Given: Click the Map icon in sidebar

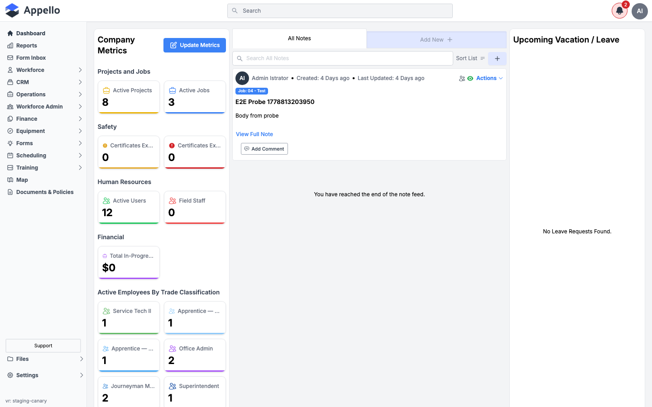Looking at the screenshot, I should point(10,180).
